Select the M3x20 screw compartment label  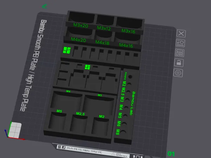[81, 25]
